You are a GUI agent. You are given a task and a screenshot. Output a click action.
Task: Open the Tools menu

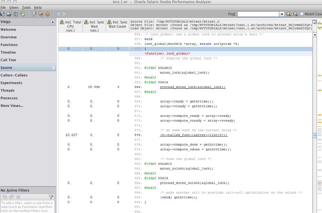[26, 8]
